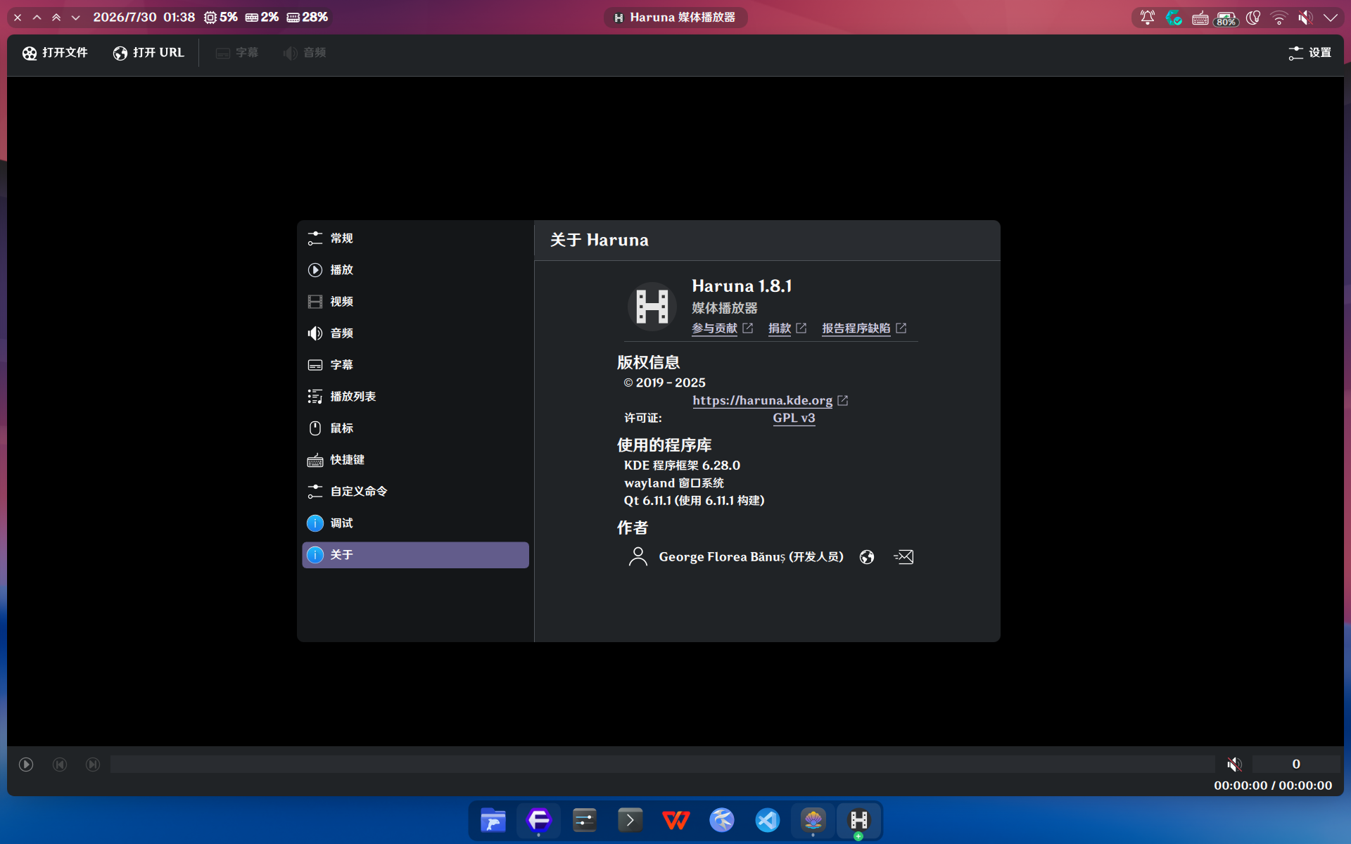The height and width of the screenshot is (844, 1351).
Task: Open the 鼠标 mouse settings page
Action: 415,428
